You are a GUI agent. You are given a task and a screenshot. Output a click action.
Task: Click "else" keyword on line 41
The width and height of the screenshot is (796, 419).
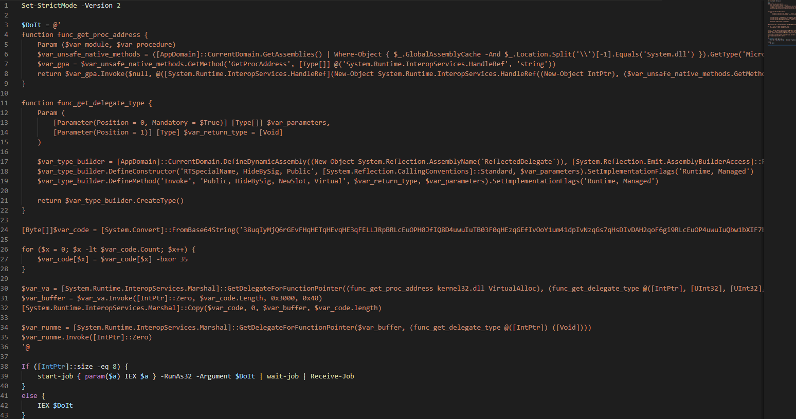29,396
